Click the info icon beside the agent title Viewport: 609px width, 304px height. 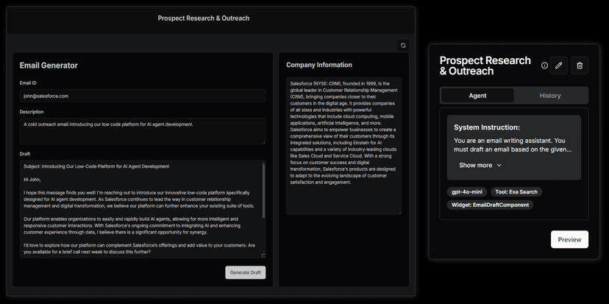pos(544,66)
